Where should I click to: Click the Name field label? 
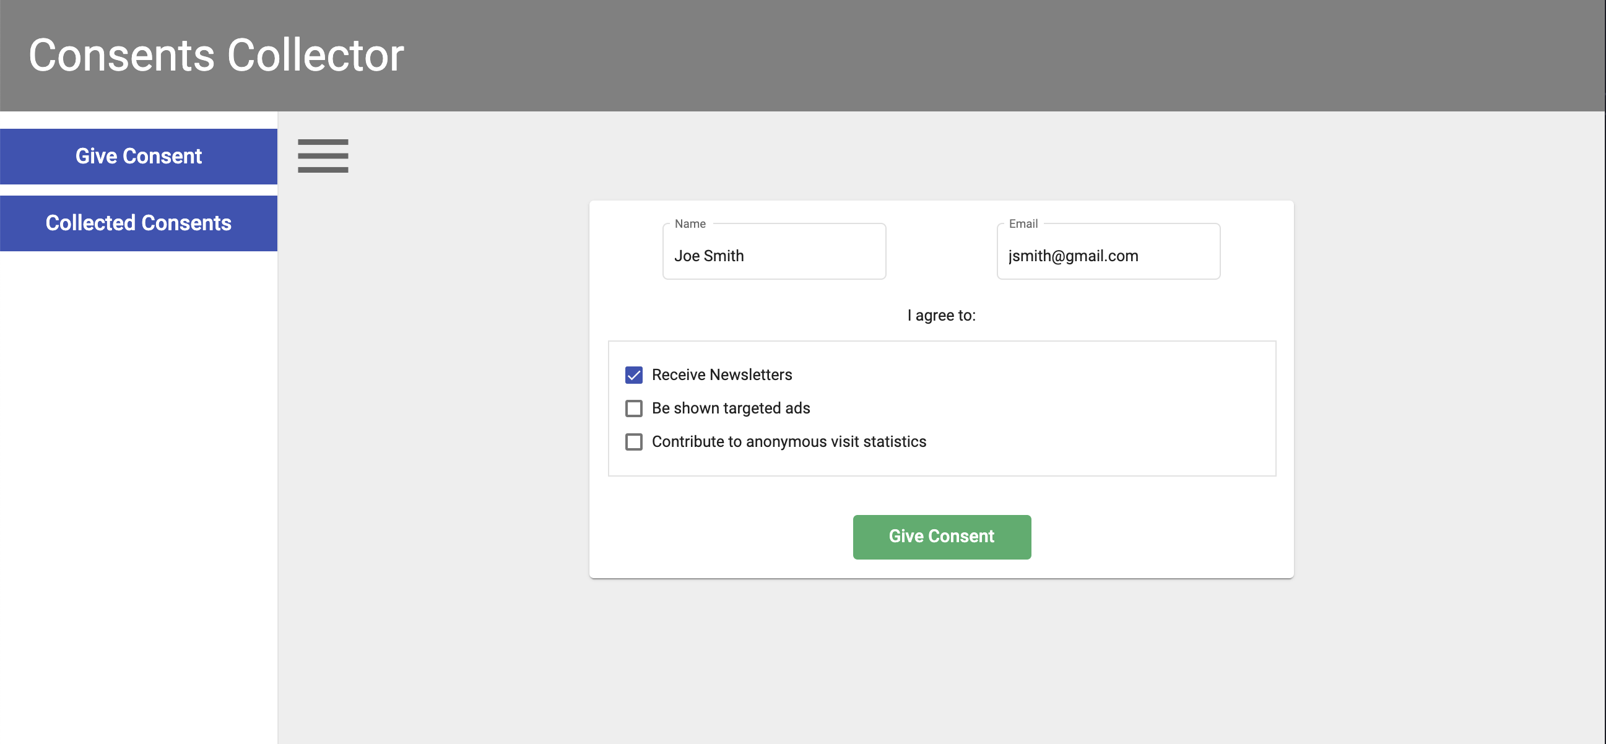(689, 223)
